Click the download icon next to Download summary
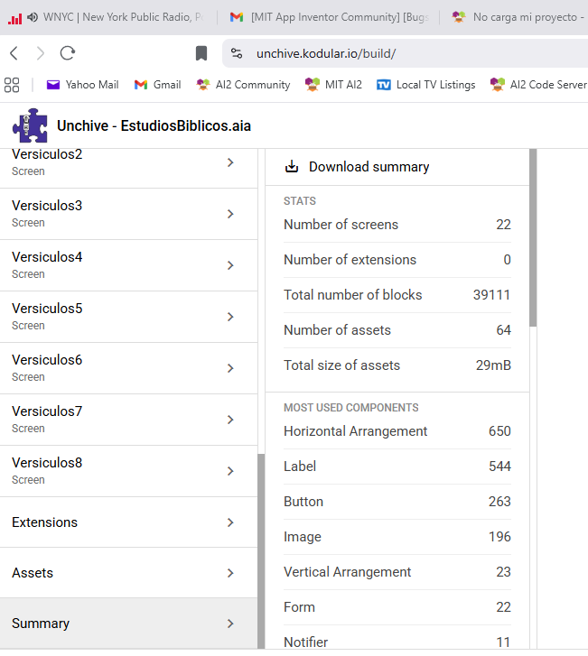The image size is (588, 656). pos(292,167)
